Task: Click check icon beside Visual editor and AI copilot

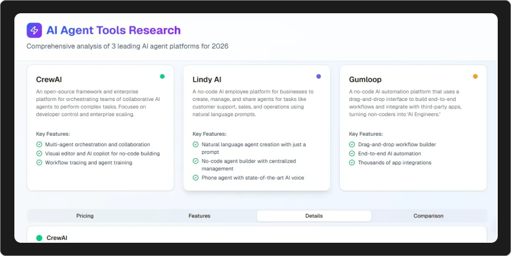Action: click(39, 153)
